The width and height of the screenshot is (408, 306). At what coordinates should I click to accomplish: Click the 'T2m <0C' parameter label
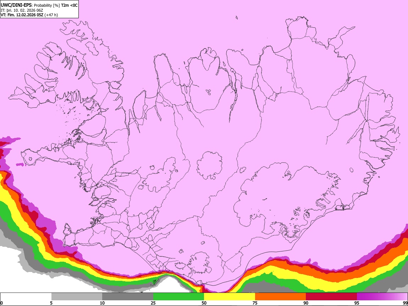point(69,5)
